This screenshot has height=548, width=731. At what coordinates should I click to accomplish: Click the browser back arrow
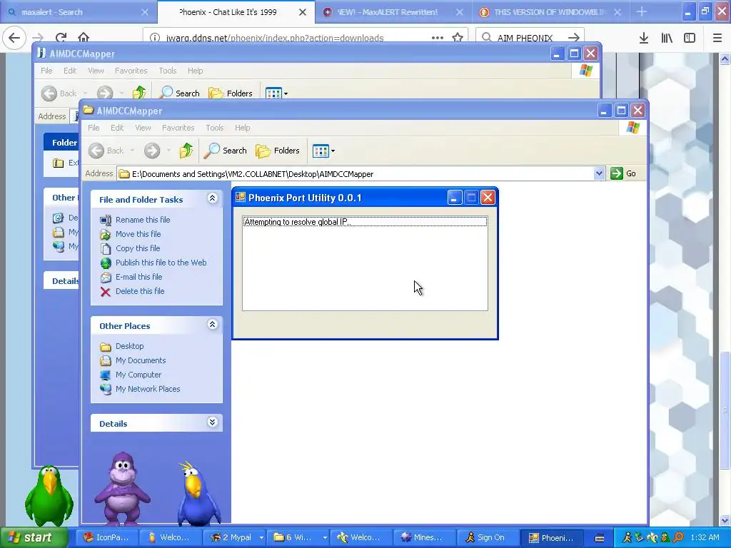14,37
